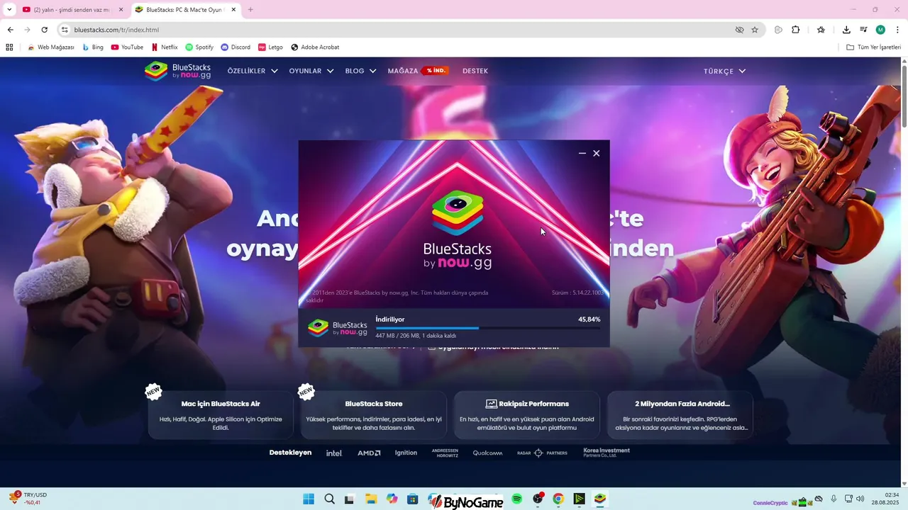Click the BlueStacks logo in site header
The width and height of the screenshot is (908, 510).
[177, 71]
